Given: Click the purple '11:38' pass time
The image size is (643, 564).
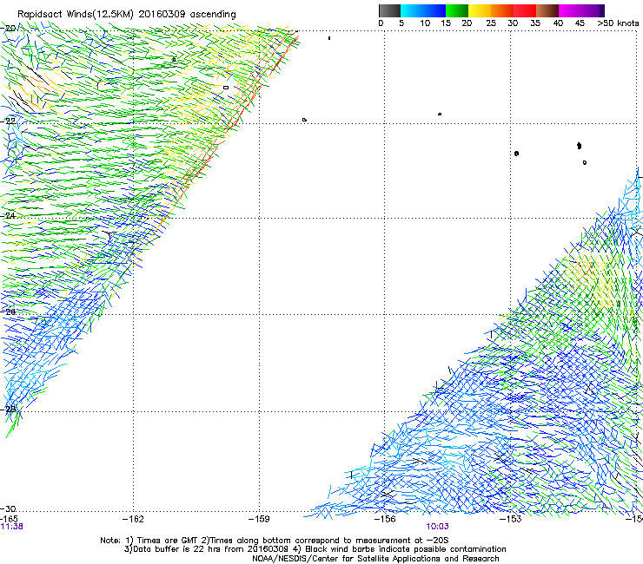Looking at the screenshot, I should [12, 527].
